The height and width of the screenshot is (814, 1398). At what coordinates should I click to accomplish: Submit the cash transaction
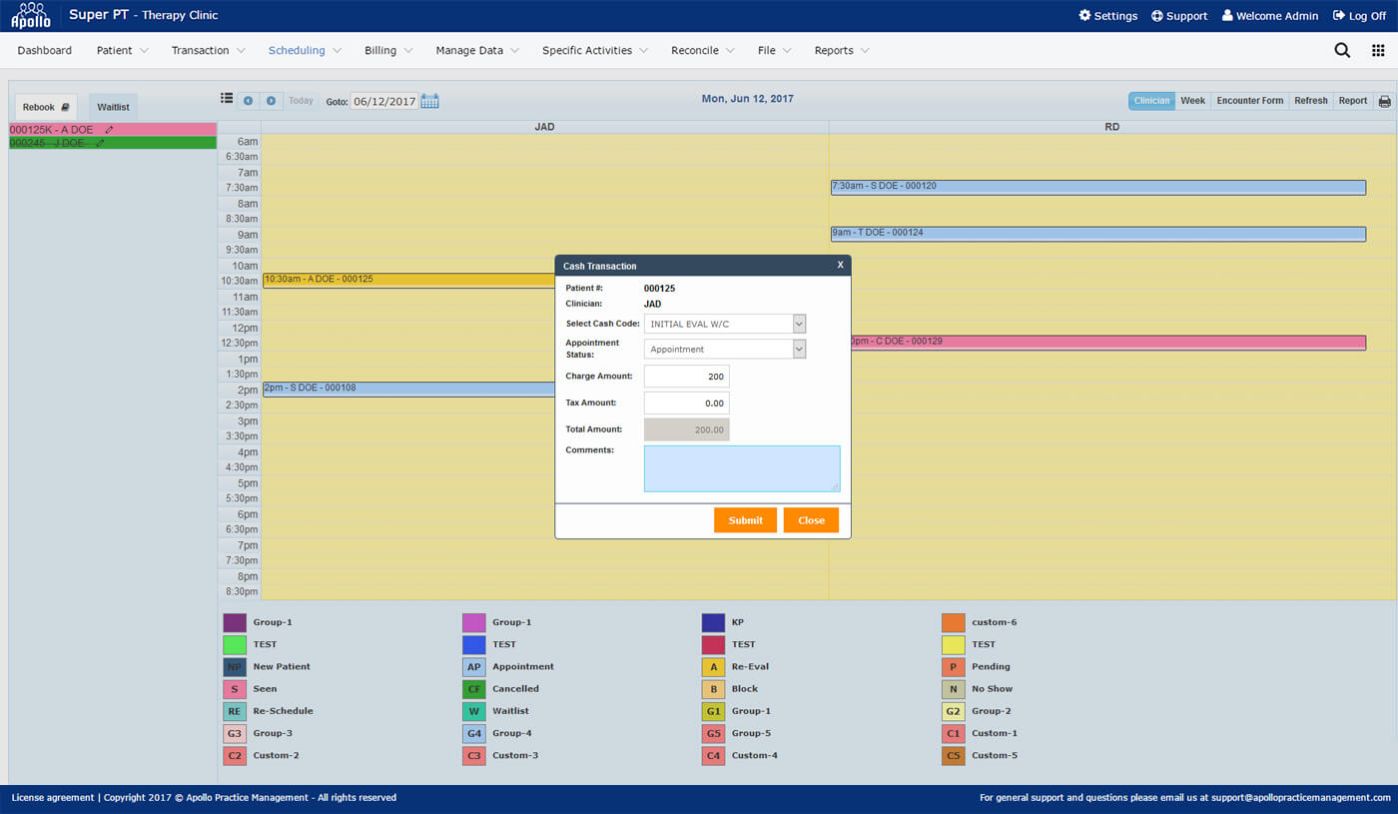pyautogui.click(x=745, y=520)
